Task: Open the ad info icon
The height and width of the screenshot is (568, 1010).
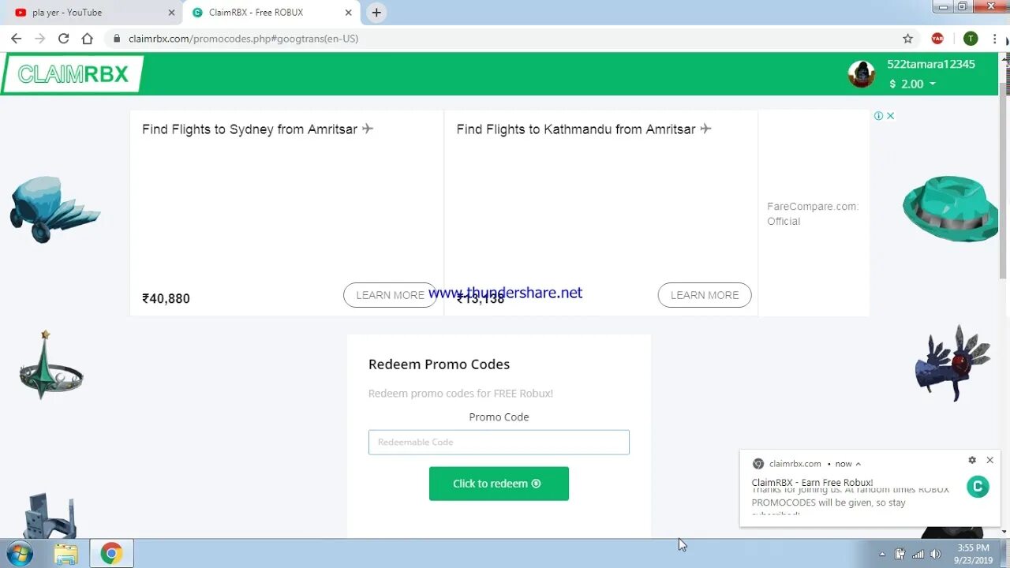Action: coord(878,115)
